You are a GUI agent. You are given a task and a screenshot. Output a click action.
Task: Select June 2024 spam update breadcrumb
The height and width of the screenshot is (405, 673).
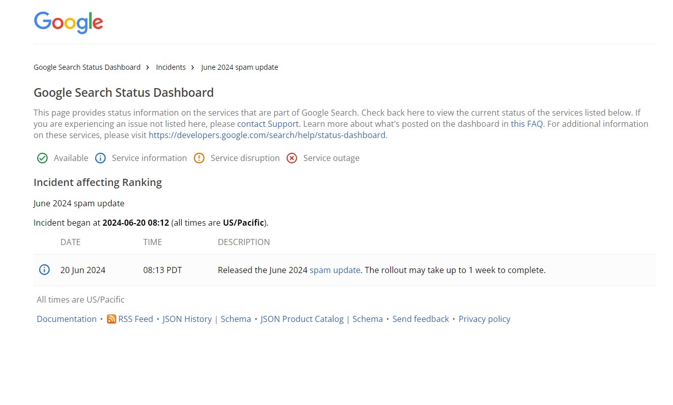pos(239,67)
